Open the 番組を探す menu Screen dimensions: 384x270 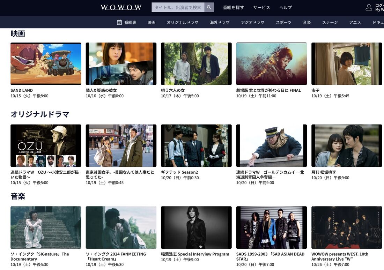(x=234, y=7)
